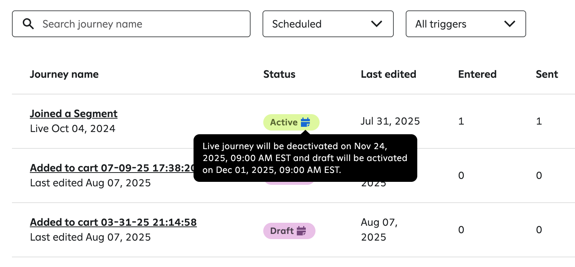
Task: Sort by the Entered column header
Action: tap(477, 74)
